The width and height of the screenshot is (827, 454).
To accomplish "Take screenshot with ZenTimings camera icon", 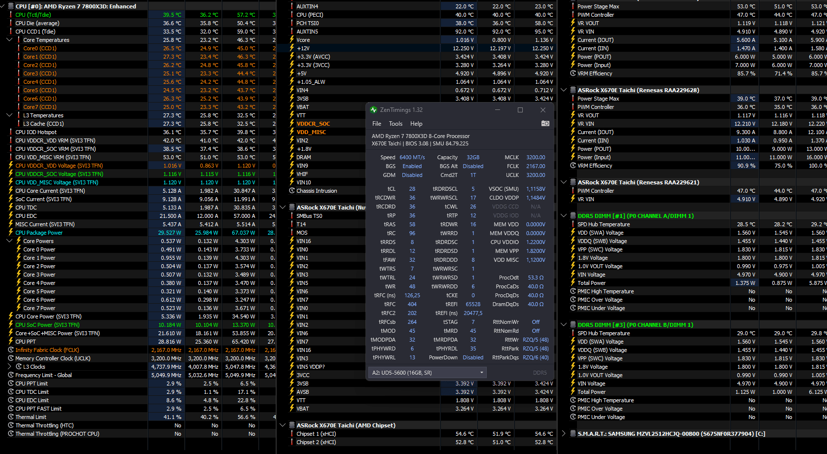I will pos(545,123).
